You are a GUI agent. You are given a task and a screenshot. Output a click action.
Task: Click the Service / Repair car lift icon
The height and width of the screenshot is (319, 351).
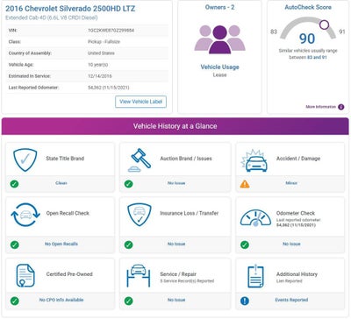139,275
